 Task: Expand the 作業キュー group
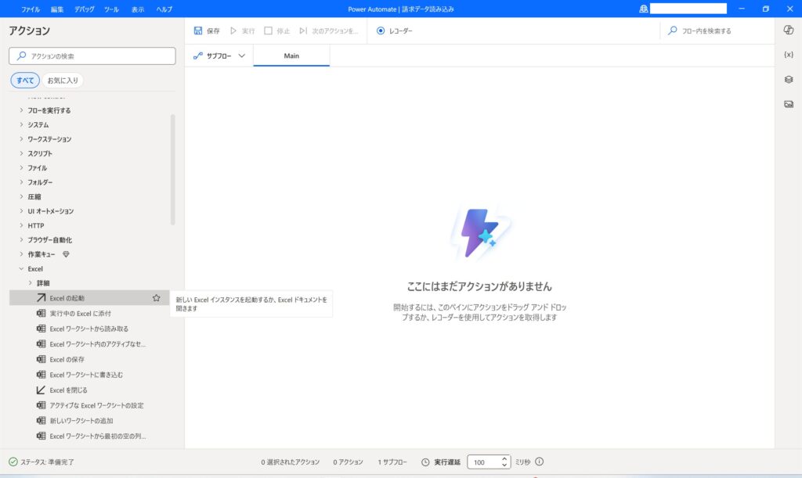(x=21, y=253)
